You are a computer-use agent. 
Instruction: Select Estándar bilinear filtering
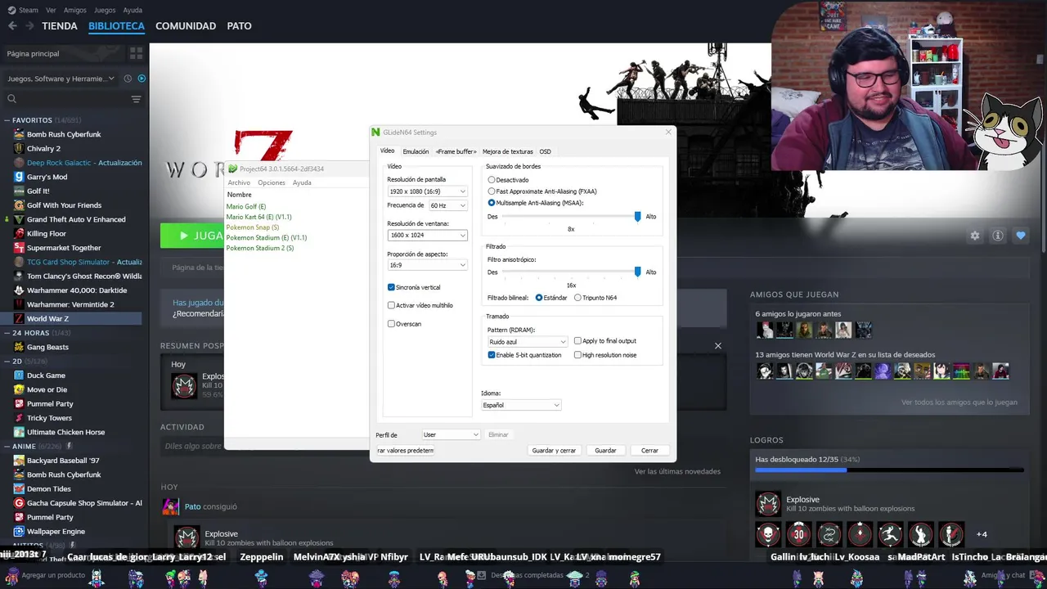tap(539, 298)
